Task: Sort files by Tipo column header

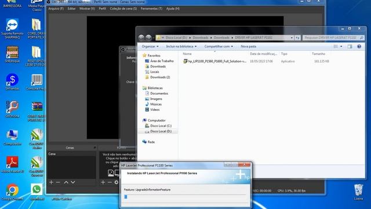Action: coord(284,54)
